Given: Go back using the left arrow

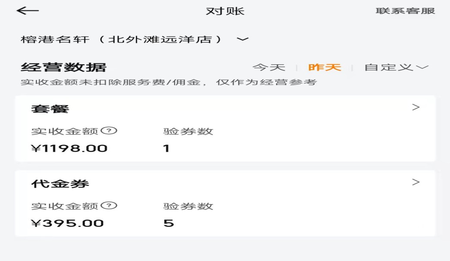Looking at the screenshot, I should tap(28, 11).
